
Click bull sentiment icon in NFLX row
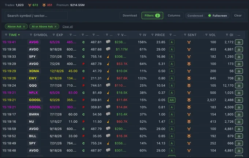pos(189,93)
